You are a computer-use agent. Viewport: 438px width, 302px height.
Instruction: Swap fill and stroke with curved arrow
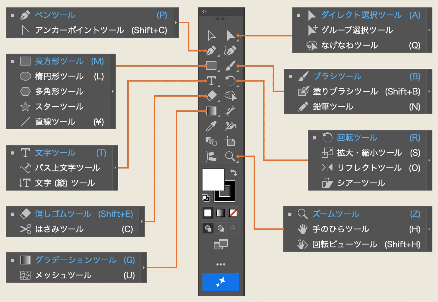[234, 173]
